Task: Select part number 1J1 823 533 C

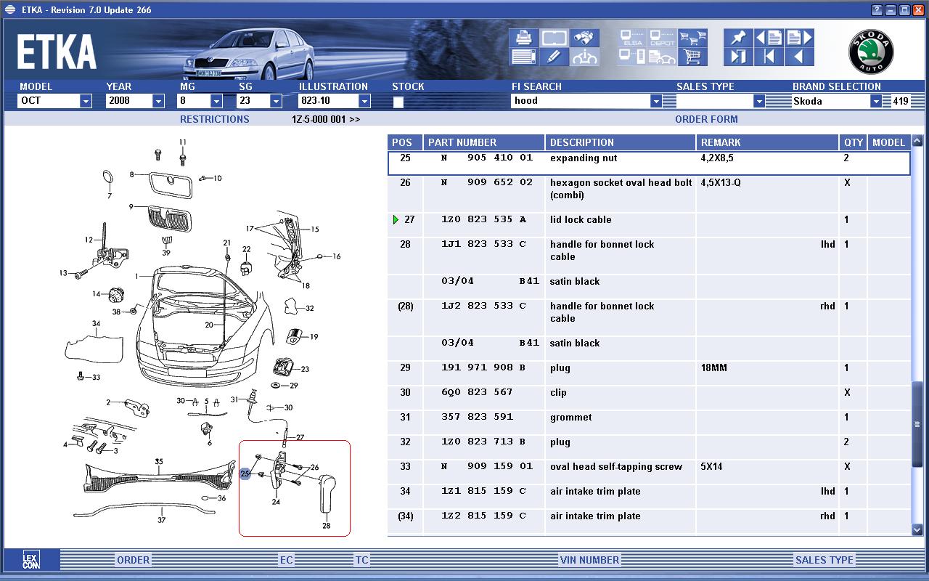Action: [x=483, y=244]
